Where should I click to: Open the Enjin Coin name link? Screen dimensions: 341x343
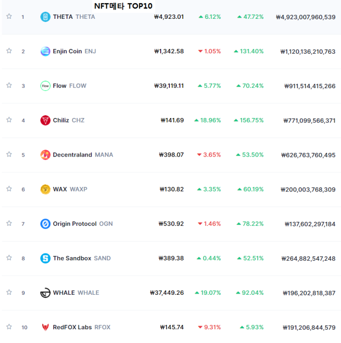(x=67, y=51)
